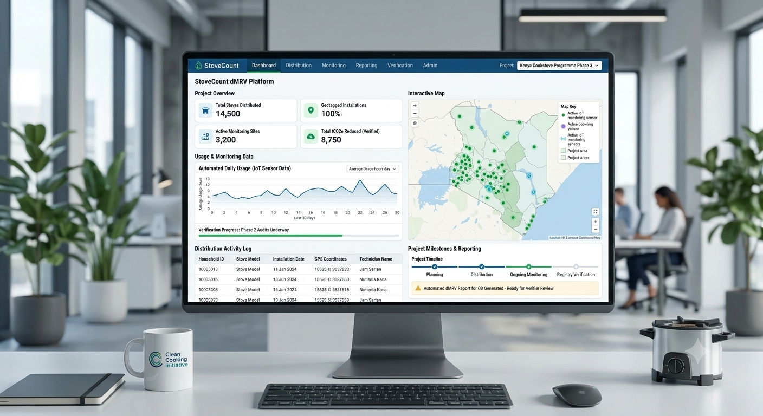Click the Geotagged Installations pin icon
Image resolution: width=763 pixels, height=416 pixels.
(x=311, y=110)
